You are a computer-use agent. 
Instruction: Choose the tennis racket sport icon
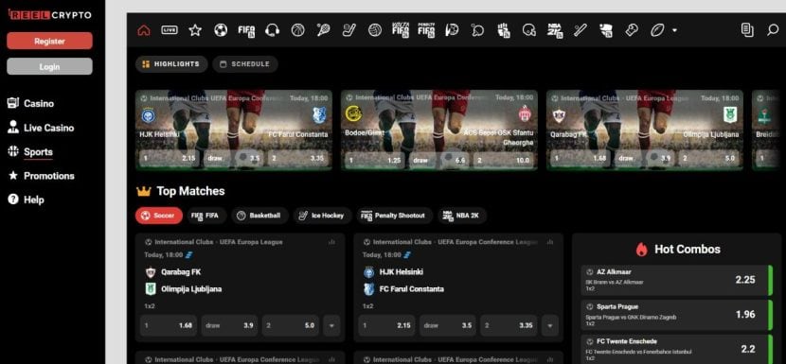tap(323, 30)
